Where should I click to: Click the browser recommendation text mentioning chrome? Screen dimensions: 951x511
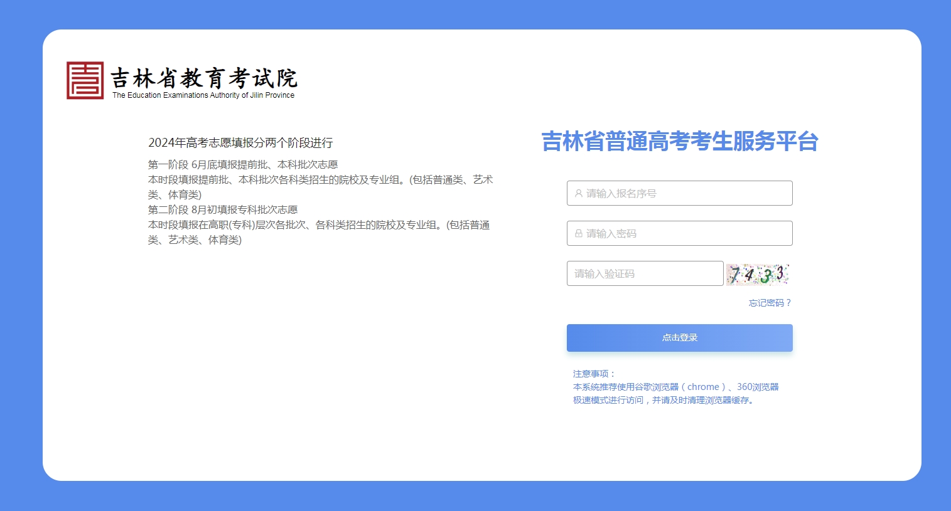tap(675, 387)
